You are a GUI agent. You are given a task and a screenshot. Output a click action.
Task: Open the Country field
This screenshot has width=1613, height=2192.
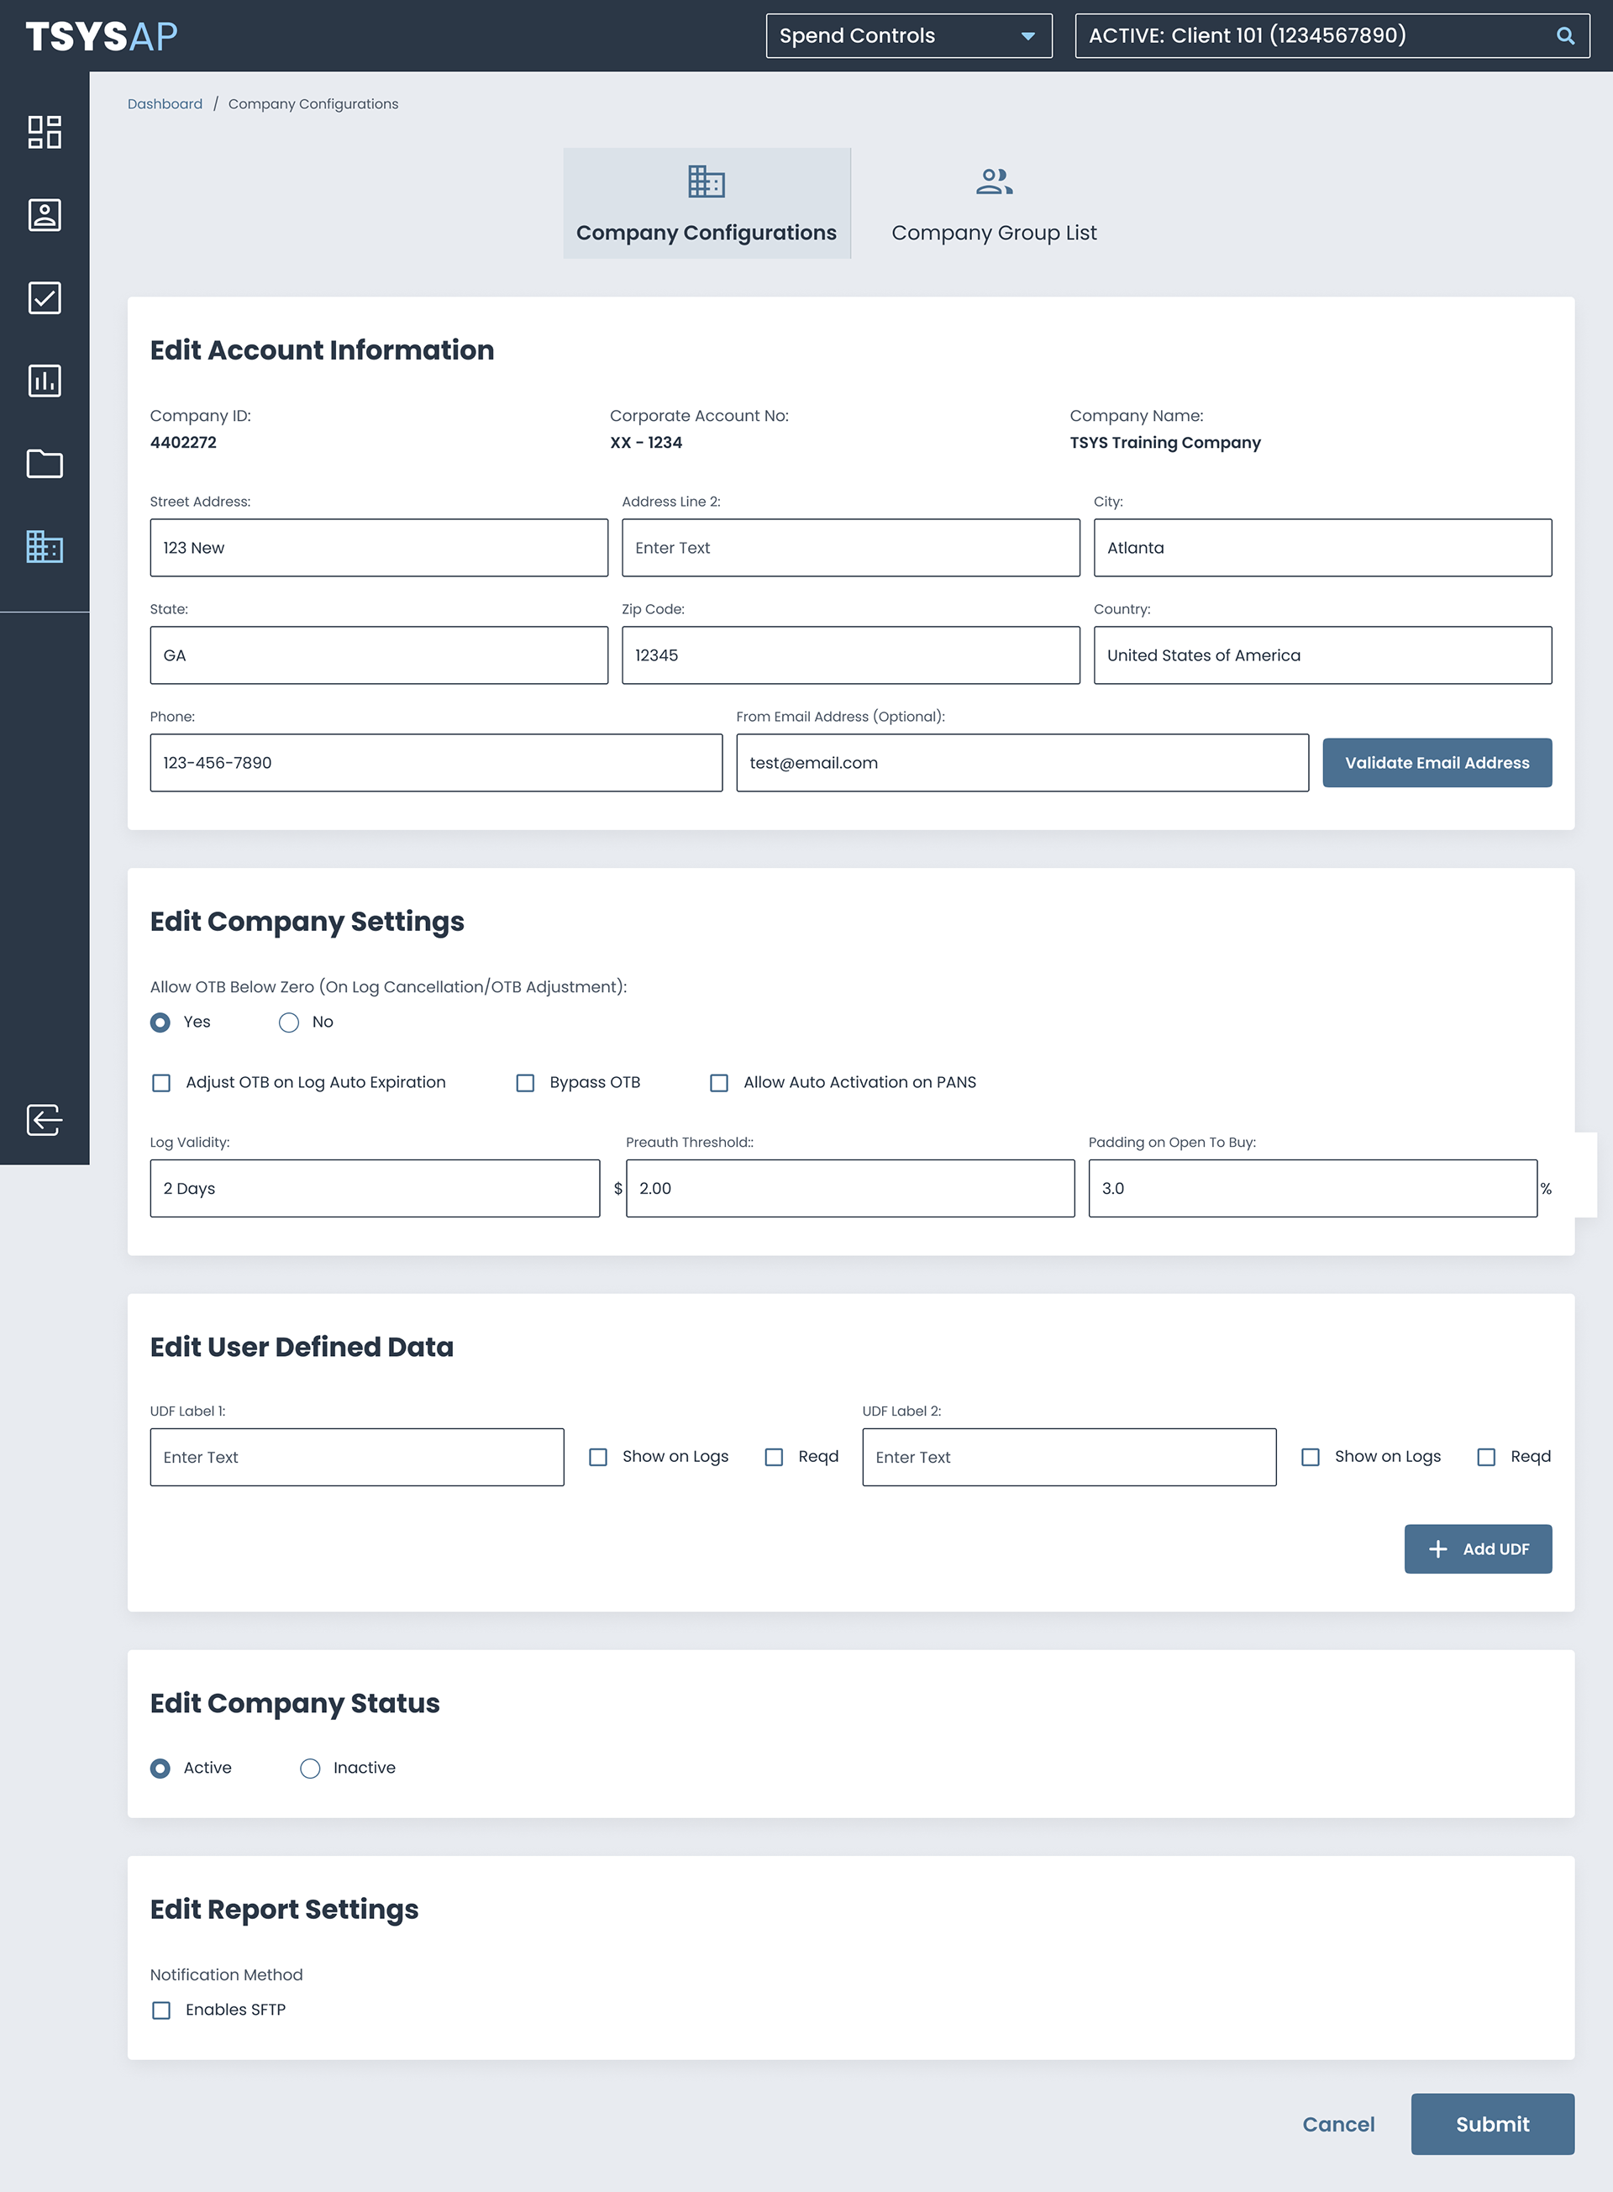1322,655
